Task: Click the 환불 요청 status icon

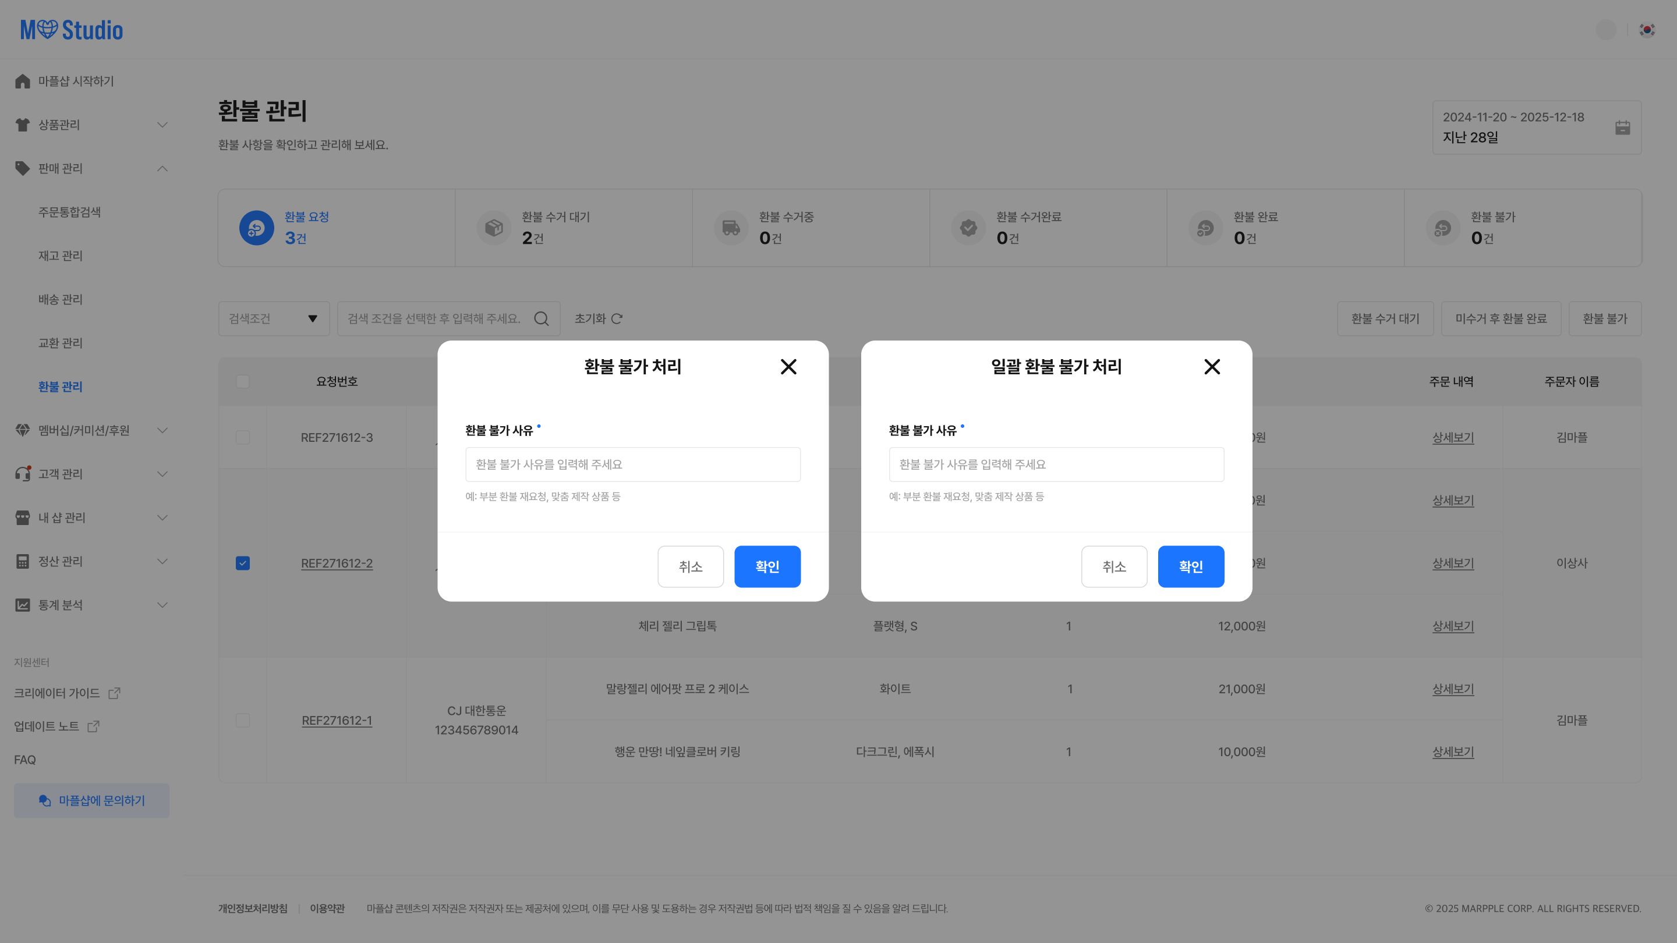Action: click(256, 228)
